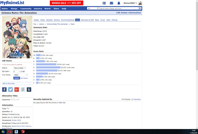198x134 pixels.
Task: Open the Anime menu
Action: point(5,9)
